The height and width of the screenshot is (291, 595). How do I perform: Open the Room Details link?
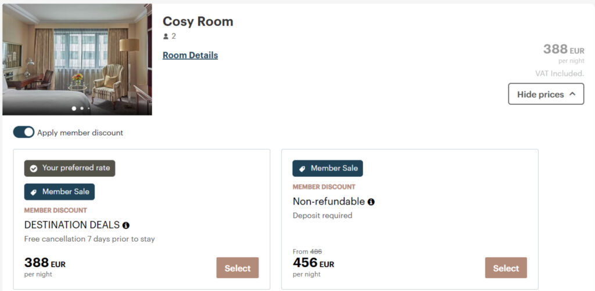pyautogui.click(x=190, y=56)
